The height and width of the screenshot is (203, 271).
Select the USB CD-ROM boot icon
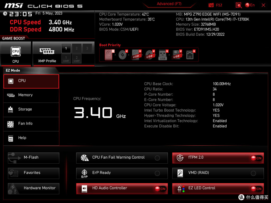(150, 55)
